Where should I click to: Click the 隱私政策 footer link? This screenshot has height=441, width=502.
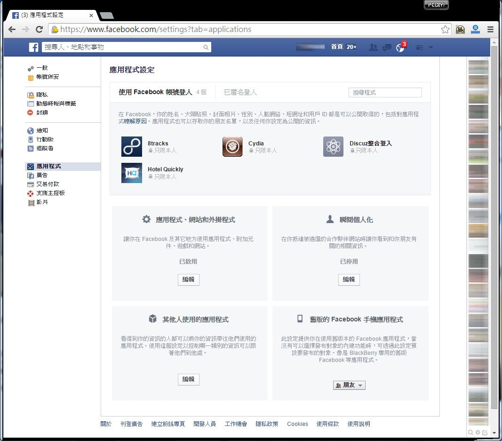coord(267,424)
